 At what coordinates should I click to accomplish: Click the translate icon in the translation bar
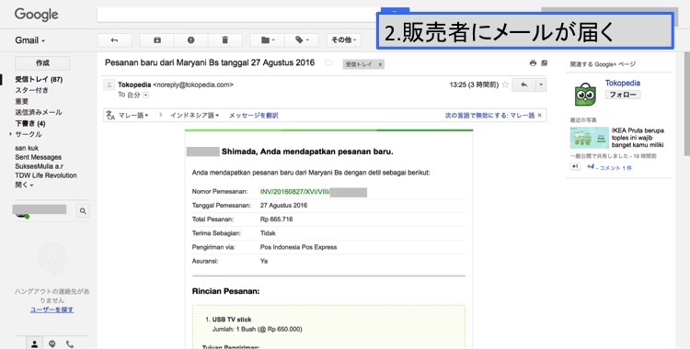pyautogui.click(x=110, y=115)
